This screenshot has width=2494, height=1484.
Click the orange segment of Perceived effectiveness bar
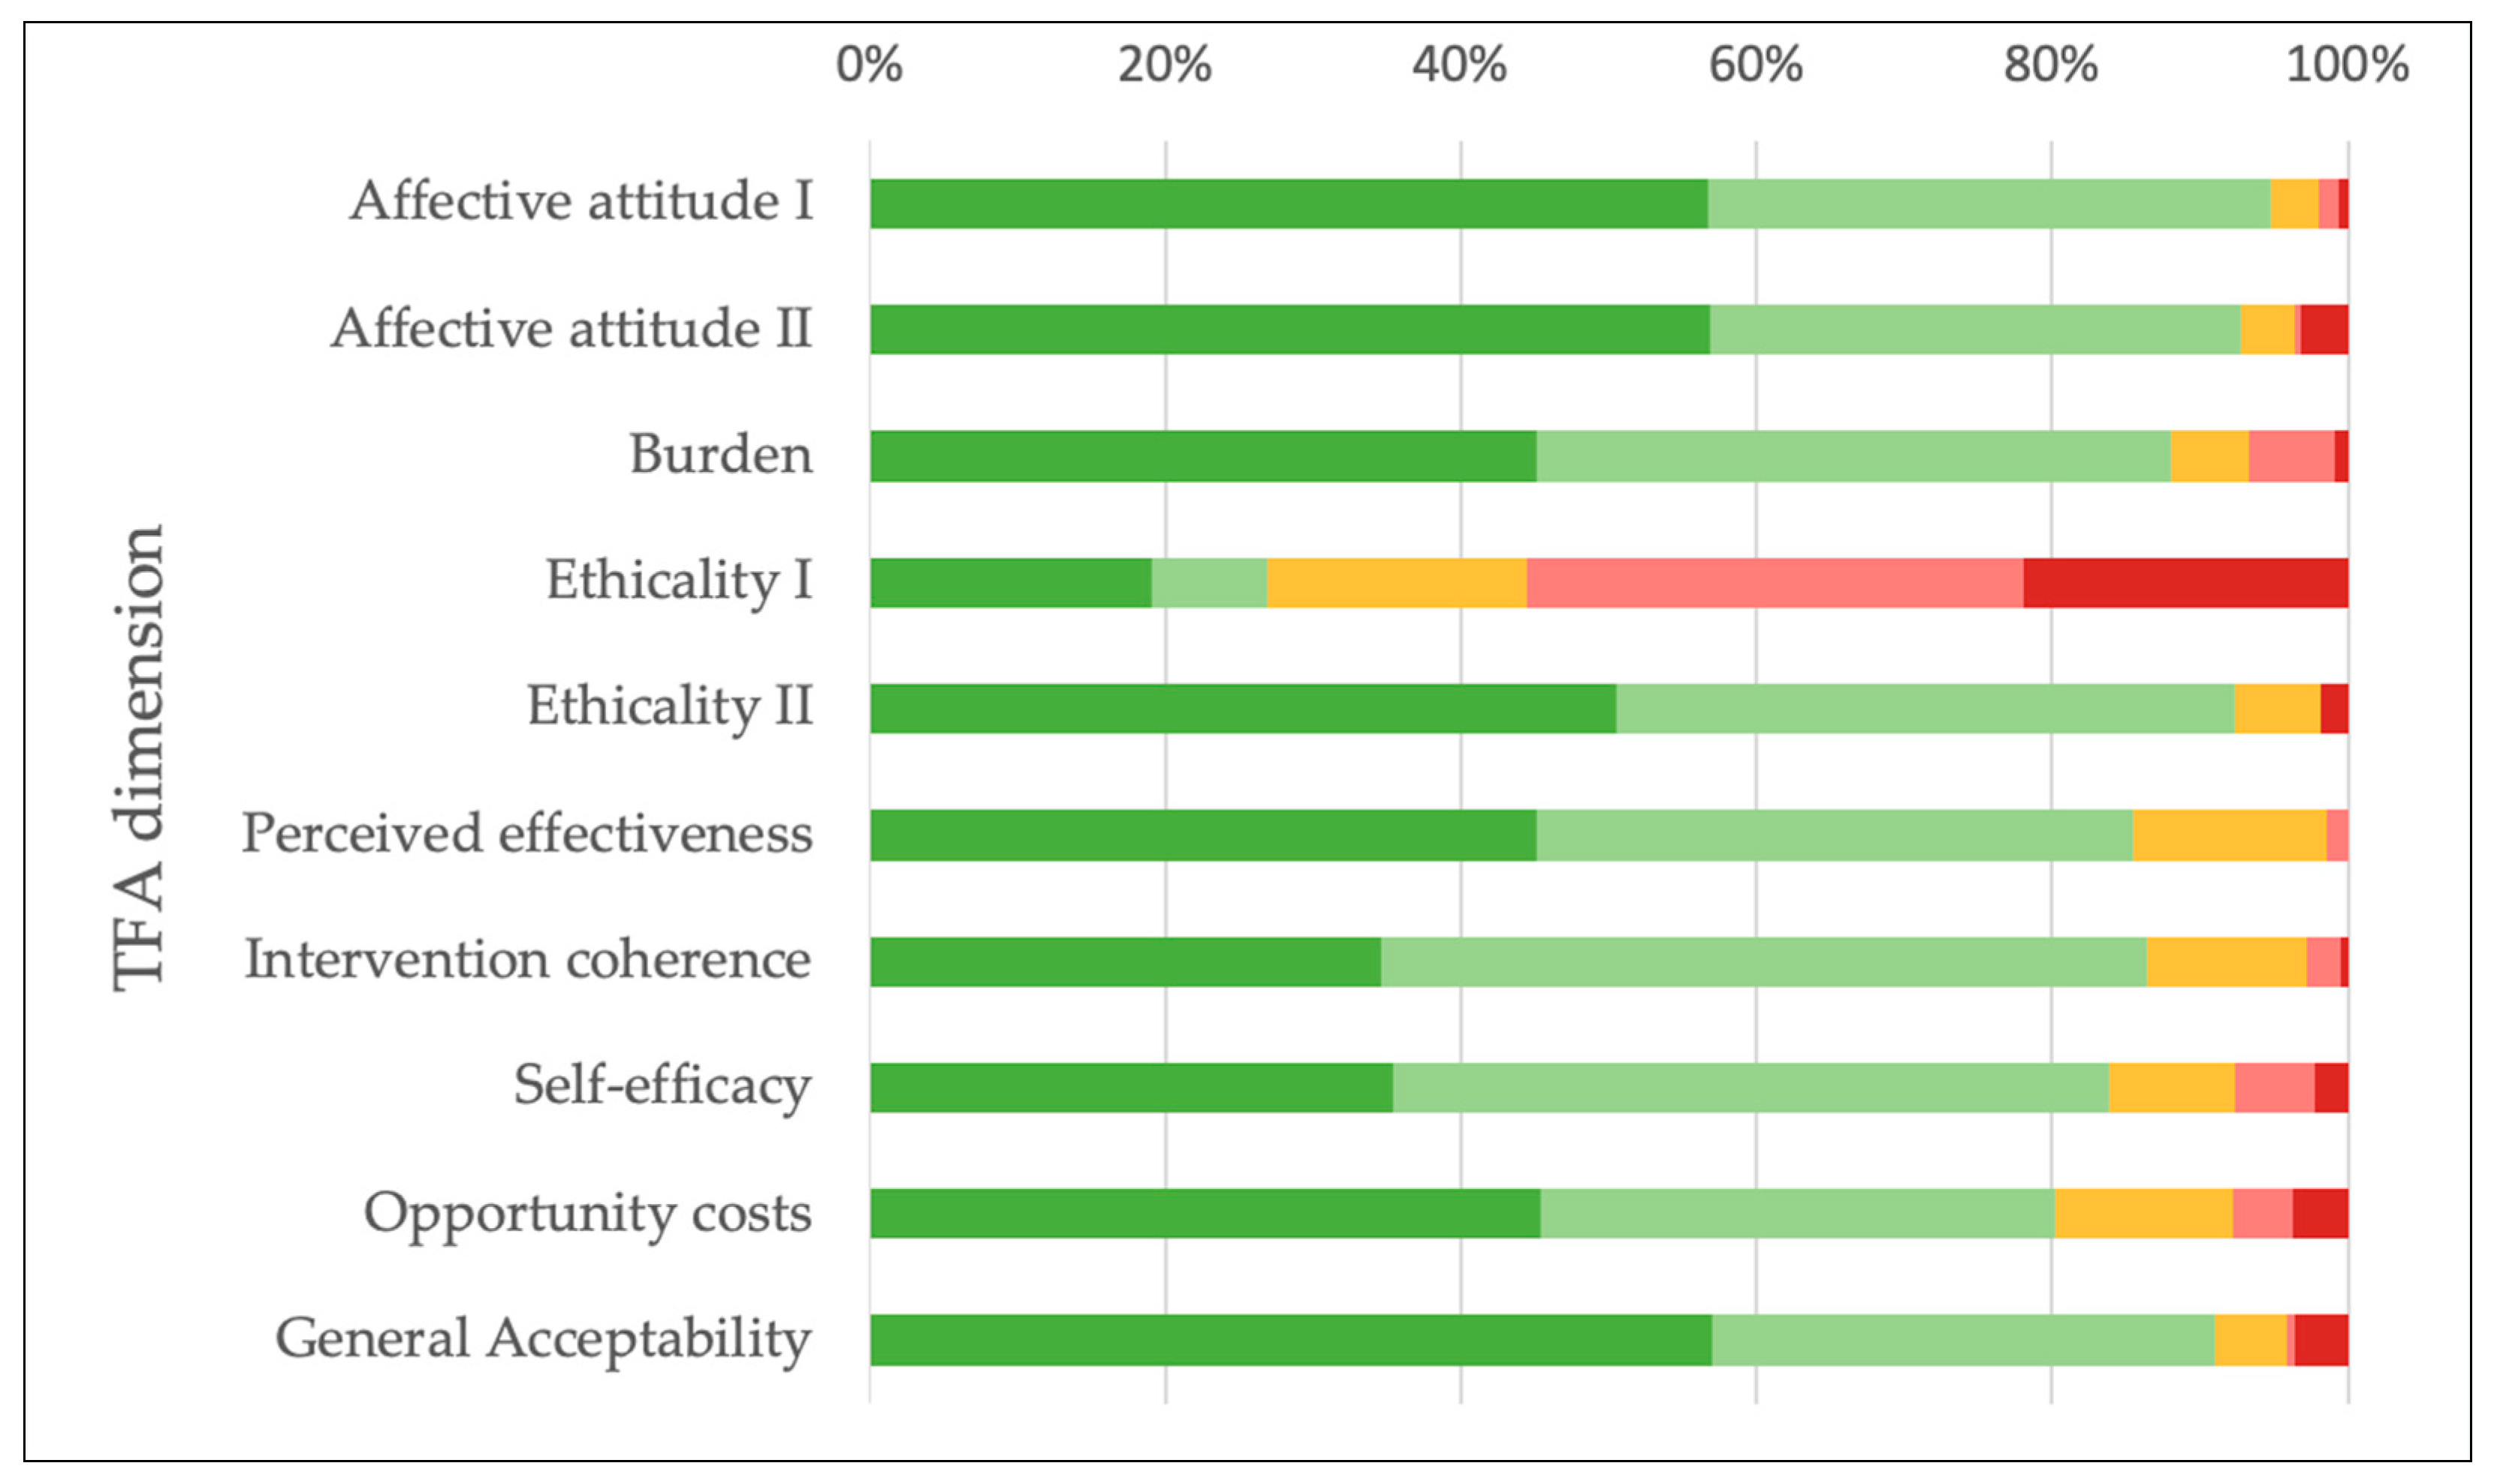coord(2229,835)
